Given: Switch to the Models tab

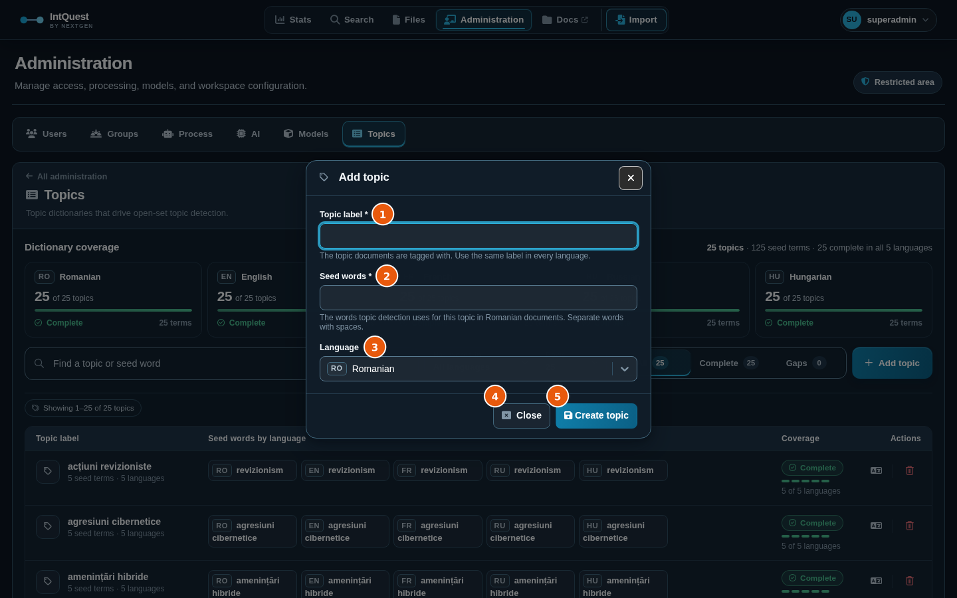Looking at the screenshot, I should [x=306, y=134].
